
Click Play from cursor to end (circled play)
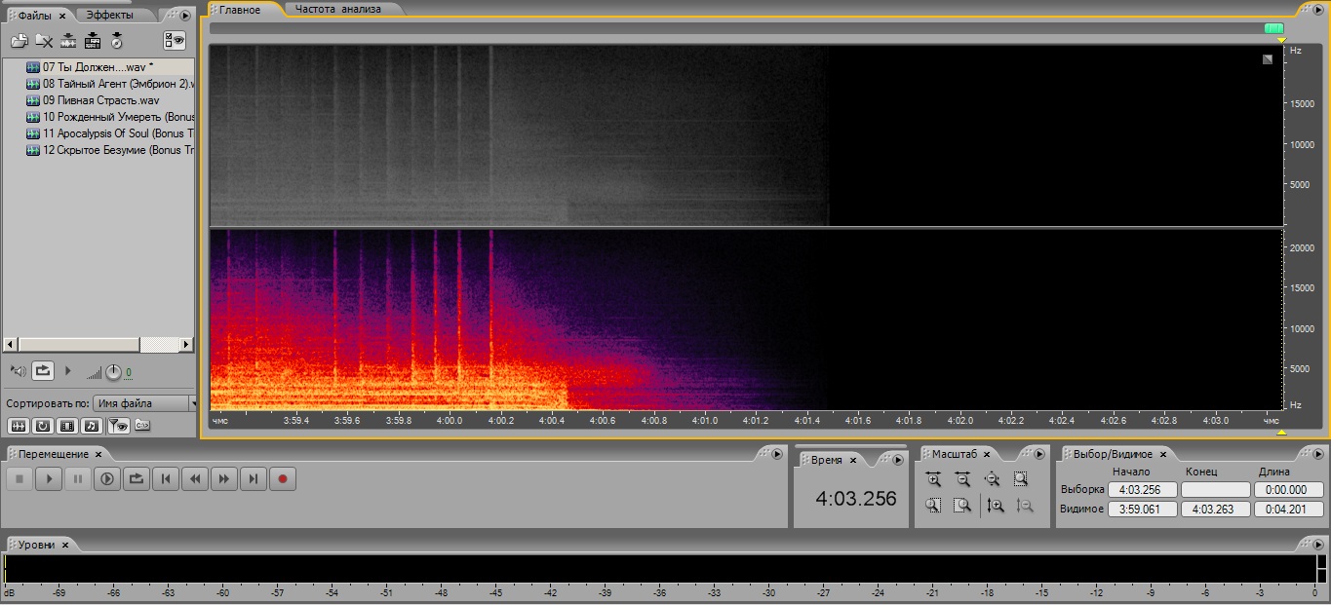coord(106,478)
